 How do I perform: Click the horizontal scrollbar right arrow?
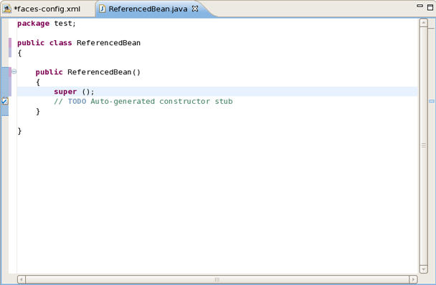[x=413, y=279]
